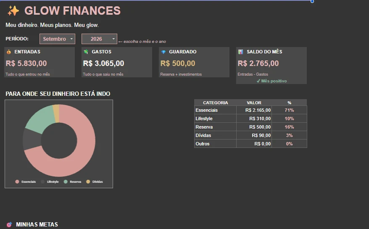Select the 71% percentage cell
Screen dimensions: 369x229
[289, 110]
